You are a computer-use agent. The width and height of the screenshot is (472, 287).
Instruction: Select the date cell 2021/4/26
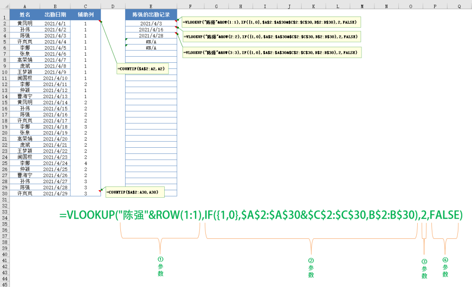[x=55, y=175]
